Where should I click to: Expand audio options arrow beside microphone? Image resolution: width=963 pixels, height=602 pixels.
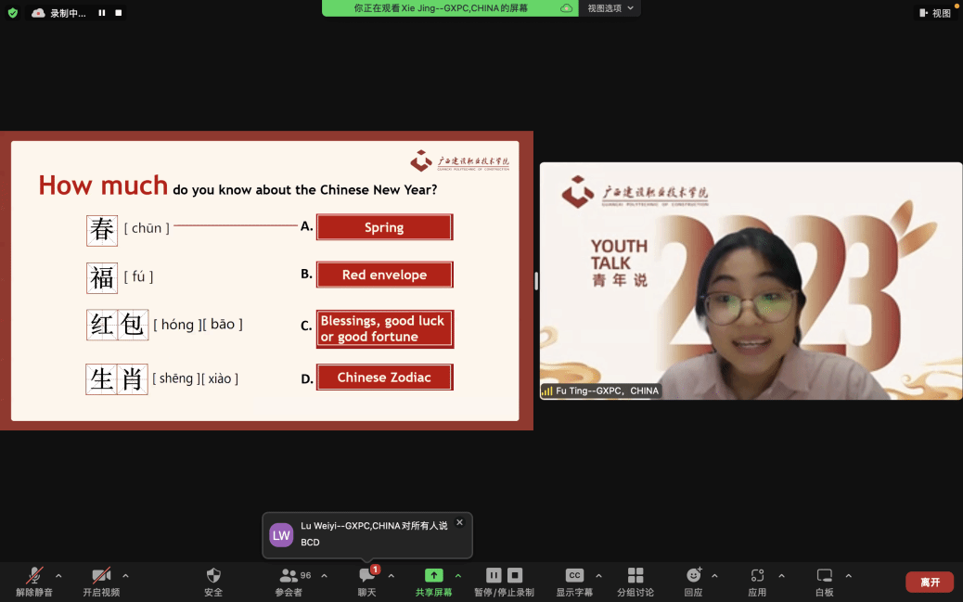coord(58,576)
